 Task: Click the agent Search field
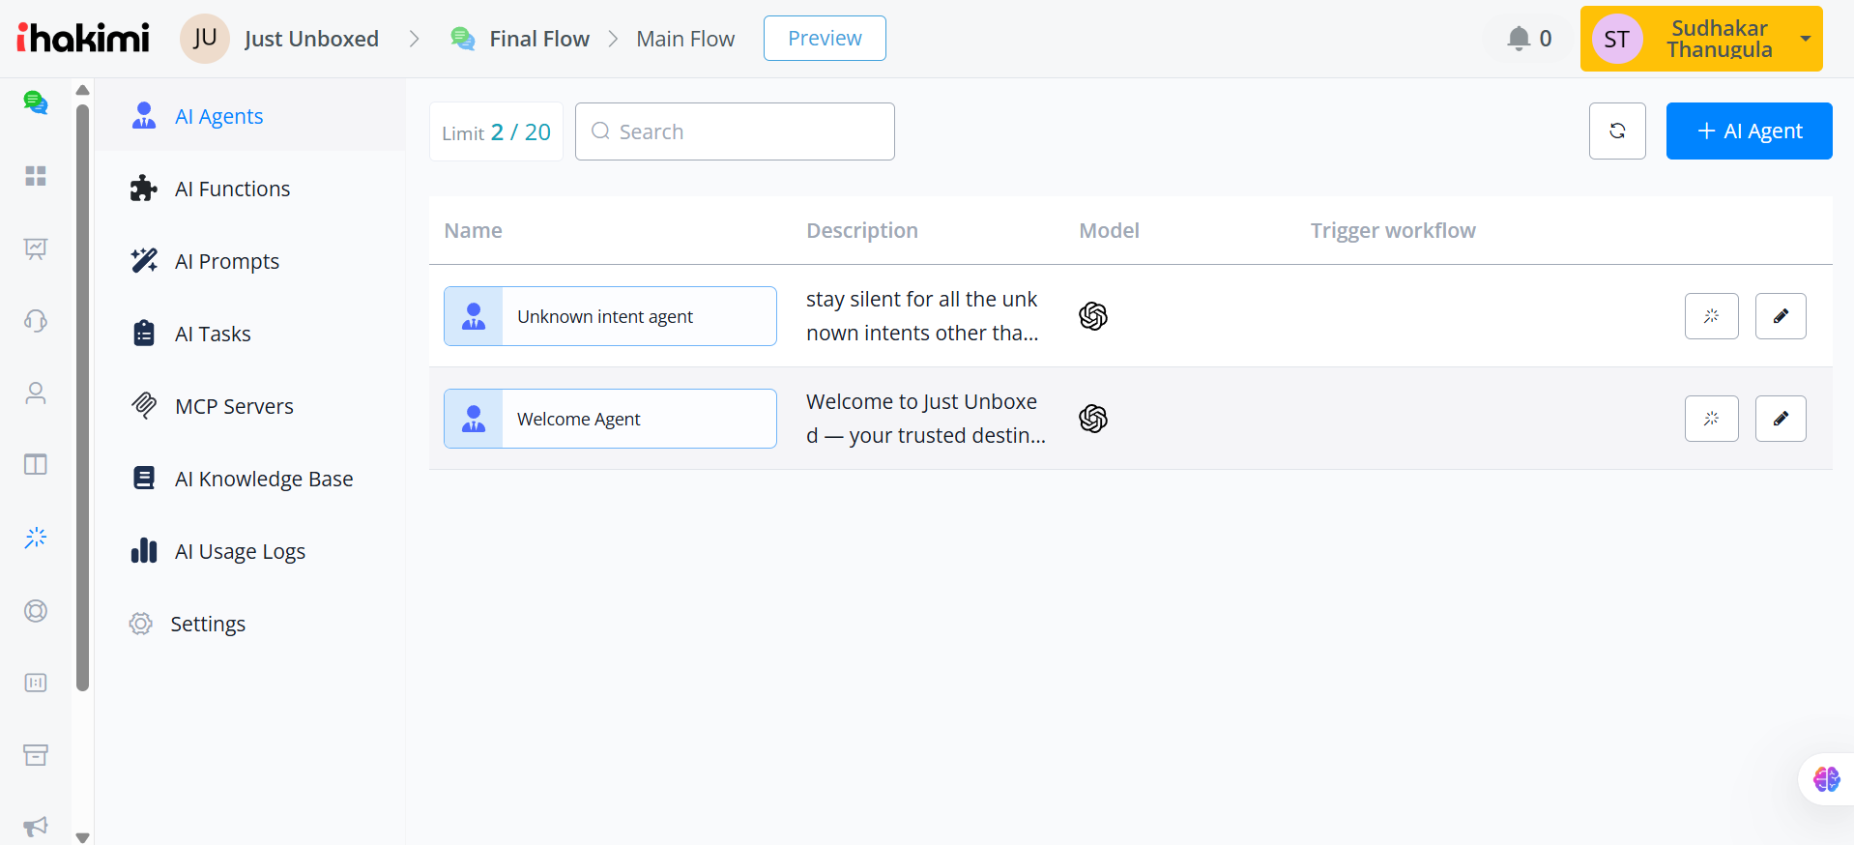coord(735,131)
